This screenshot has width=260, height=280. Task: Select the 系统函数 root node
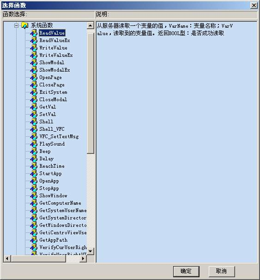click(42, 25)
